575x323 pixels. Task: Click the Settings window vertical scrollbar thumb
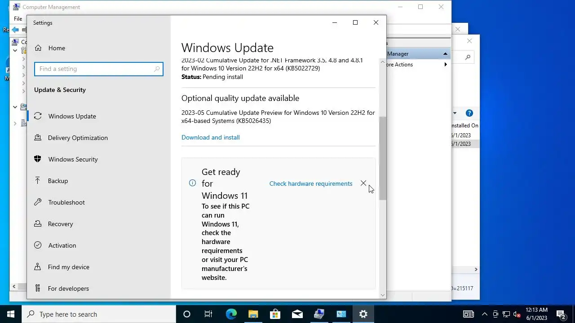[383, 158]
